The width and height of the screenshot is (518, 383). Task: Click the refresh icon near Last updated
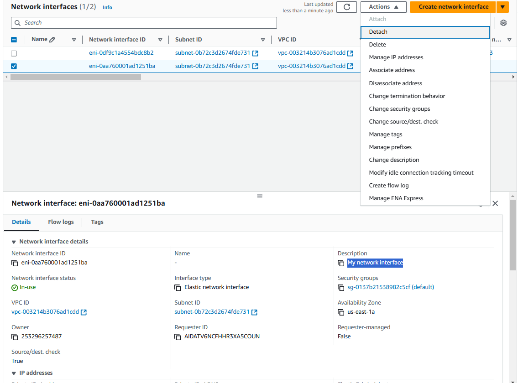point(346,7)
